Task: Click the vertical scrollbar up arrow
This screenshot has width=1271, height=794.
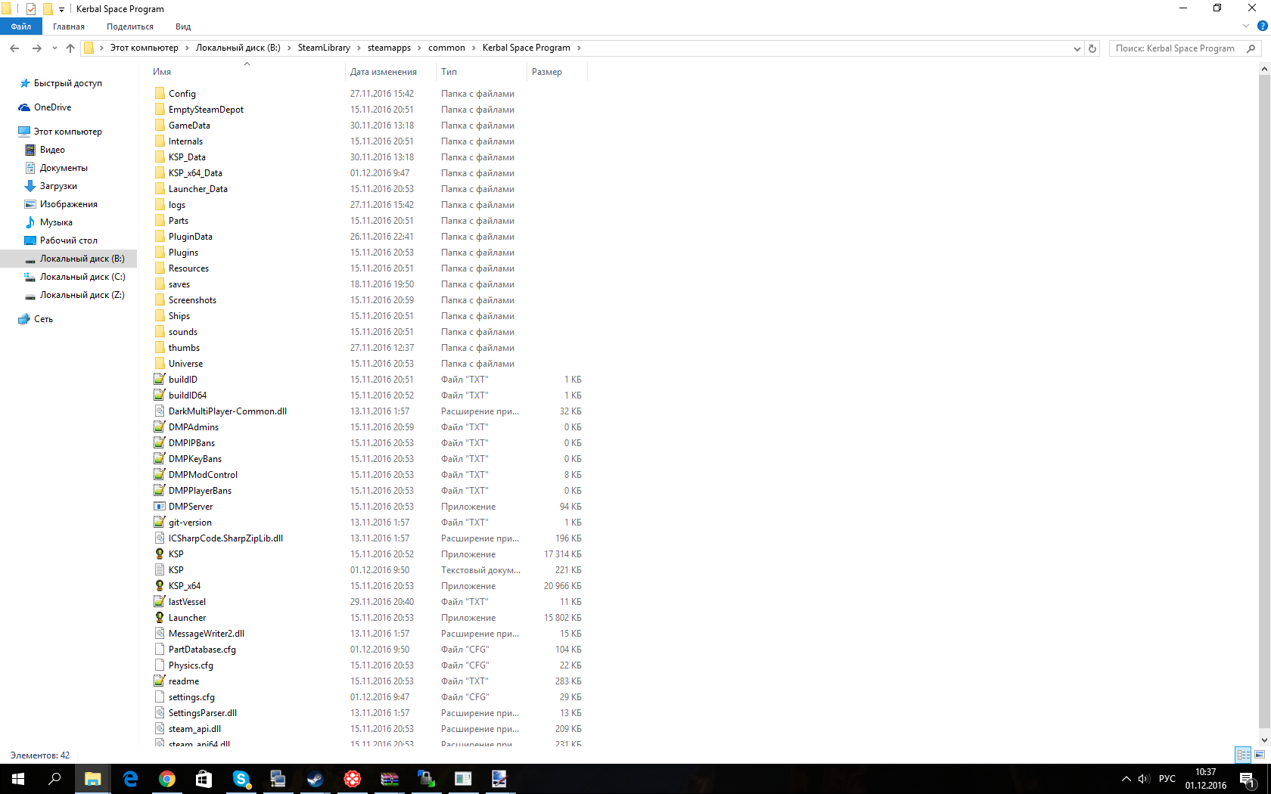Action: 1264,69
